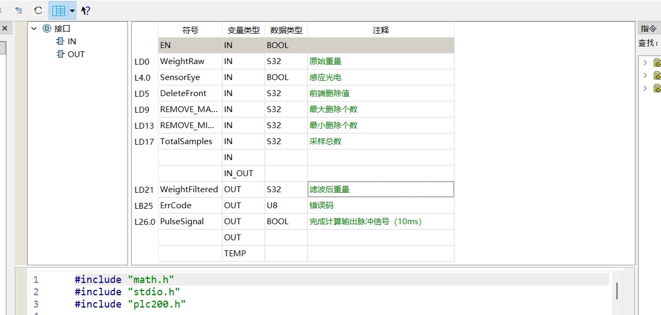Click the IN_OUT variable type cell
This screenshot has width=661, height=315.
click(243, 174)
